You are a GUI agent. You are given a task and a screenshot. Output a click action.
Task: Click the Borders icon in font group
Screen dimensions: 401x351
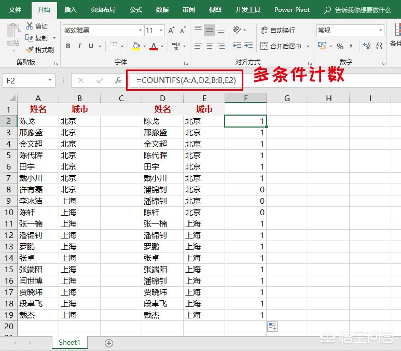114,46
